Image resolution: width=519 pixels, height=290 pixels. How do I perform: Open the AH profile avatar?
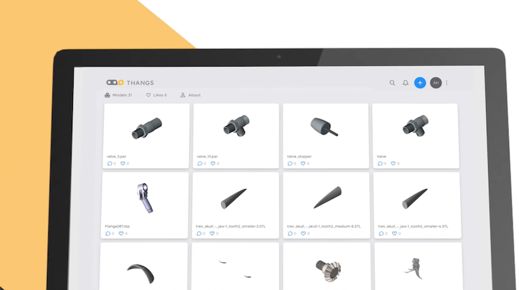click(436, 83)
